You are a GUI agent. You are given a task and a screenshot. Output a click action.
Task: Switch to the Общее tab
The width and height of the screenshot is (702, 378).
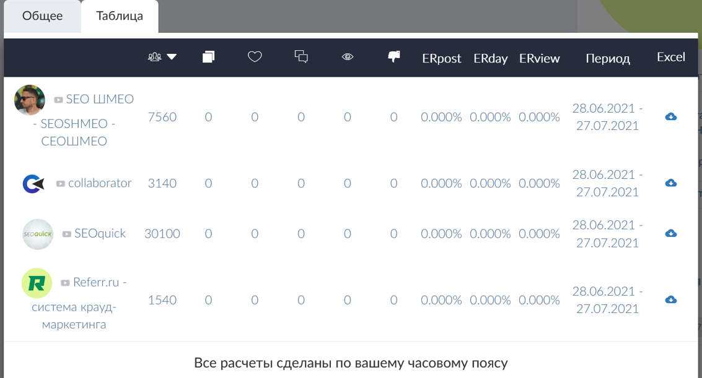click(x=42, y=16)
